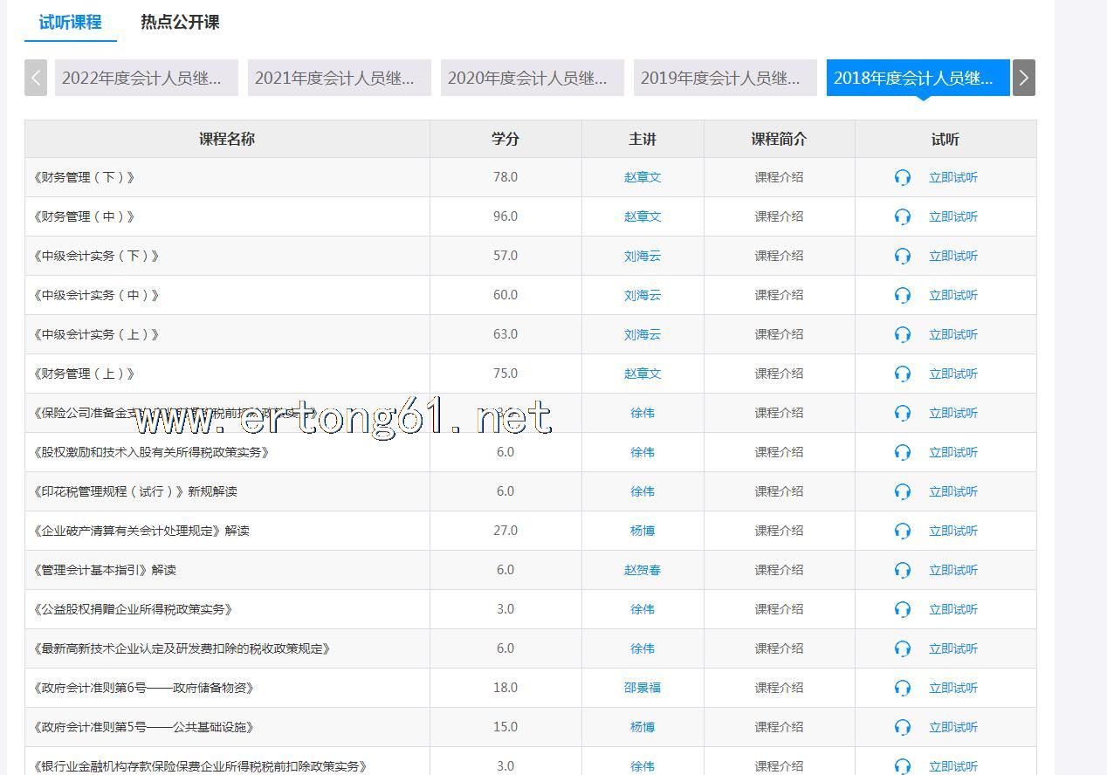Click headphone icon for 《政府会计准则第6号》 row
The width and height of the screenshot is (1107, 775).
903,689
